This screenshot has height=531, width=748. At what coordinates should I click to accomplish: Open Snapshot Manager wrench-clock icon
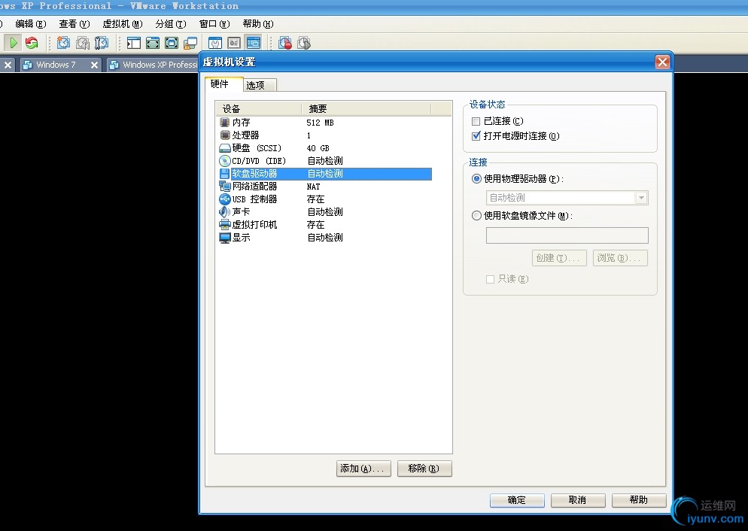[101, 43]
